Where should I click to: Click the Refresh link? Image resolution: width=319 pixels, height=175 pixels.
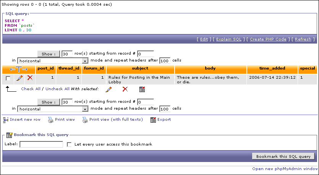[303, 39]
